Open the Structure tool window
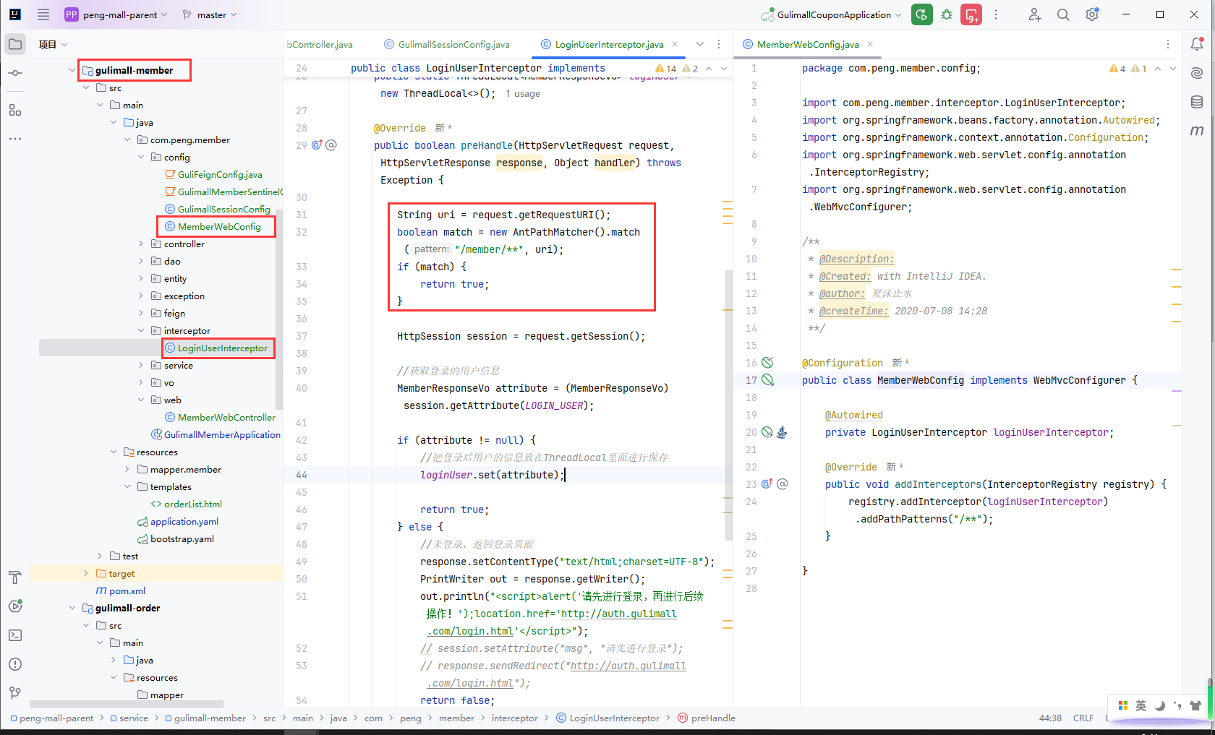This screenshot has width=1215, height=735. (x=15, y=110)
